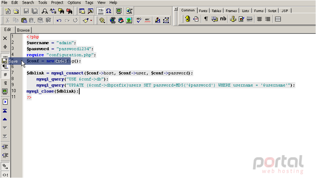316x178 pixels.
Task: Click the Validate document globe checkmark icon
Action: tap(121, 20)
